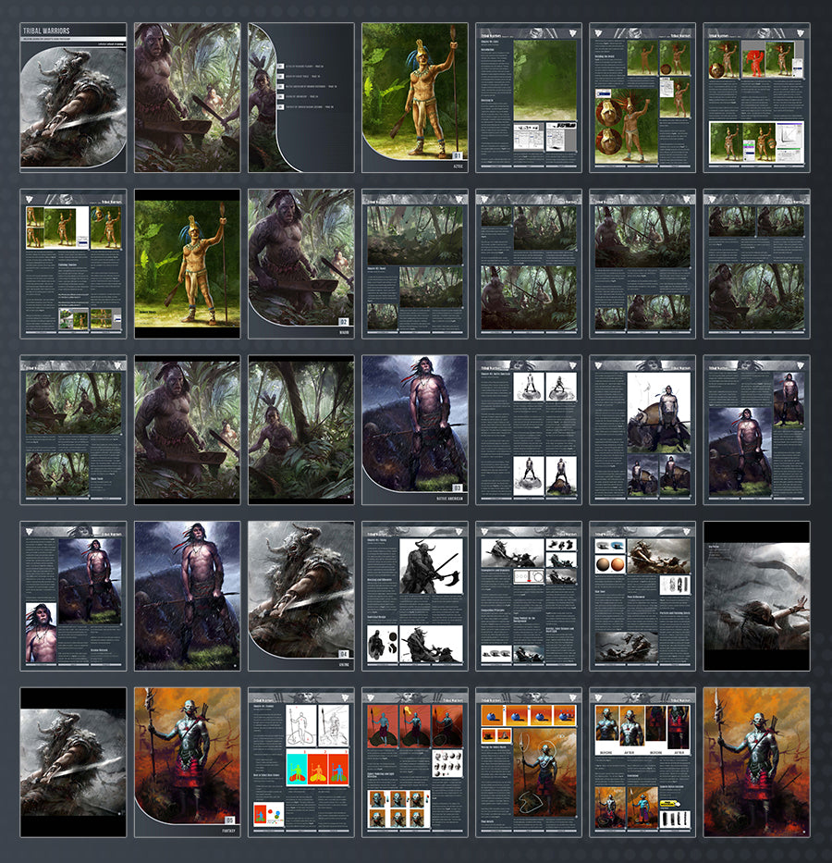The width and height of the screenshot is (832, 863).
Task: Switch to the 05 Fantasy chapter tab
Action: click(229, 820)
